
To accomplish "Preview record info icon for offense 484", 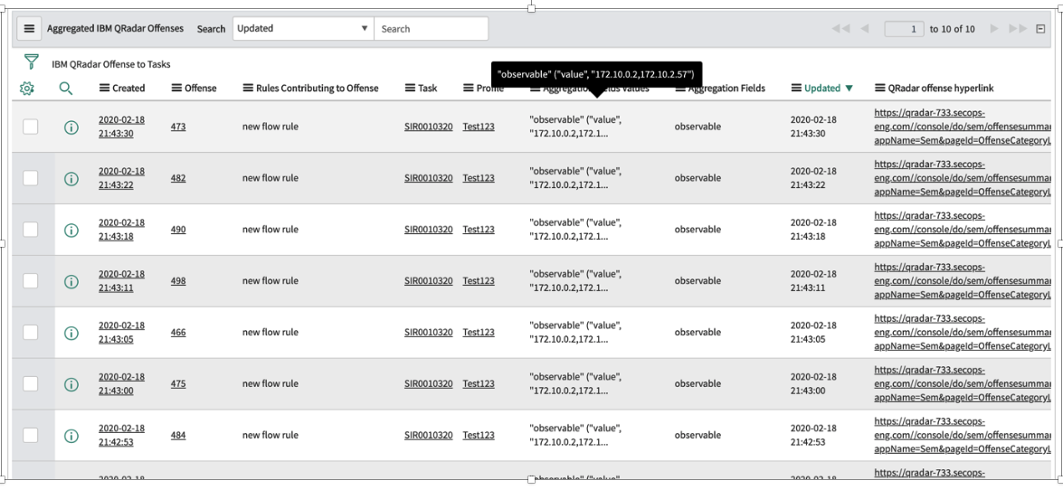I will (71, 436).
